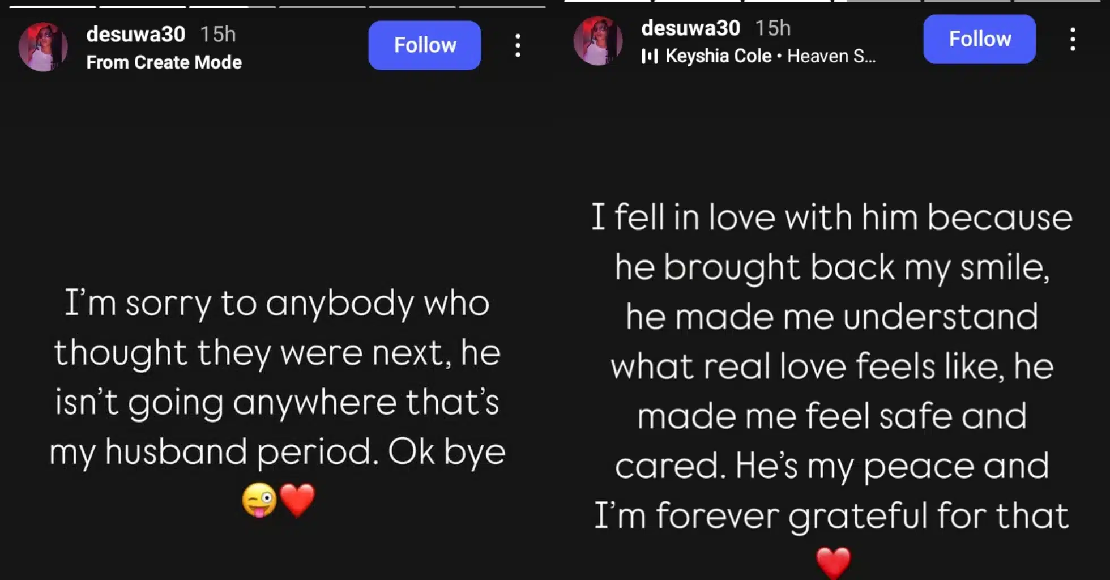Follow desuwa30 from the right story
This screenshot has height=580, width=1110.
click(x=979, y=39)
